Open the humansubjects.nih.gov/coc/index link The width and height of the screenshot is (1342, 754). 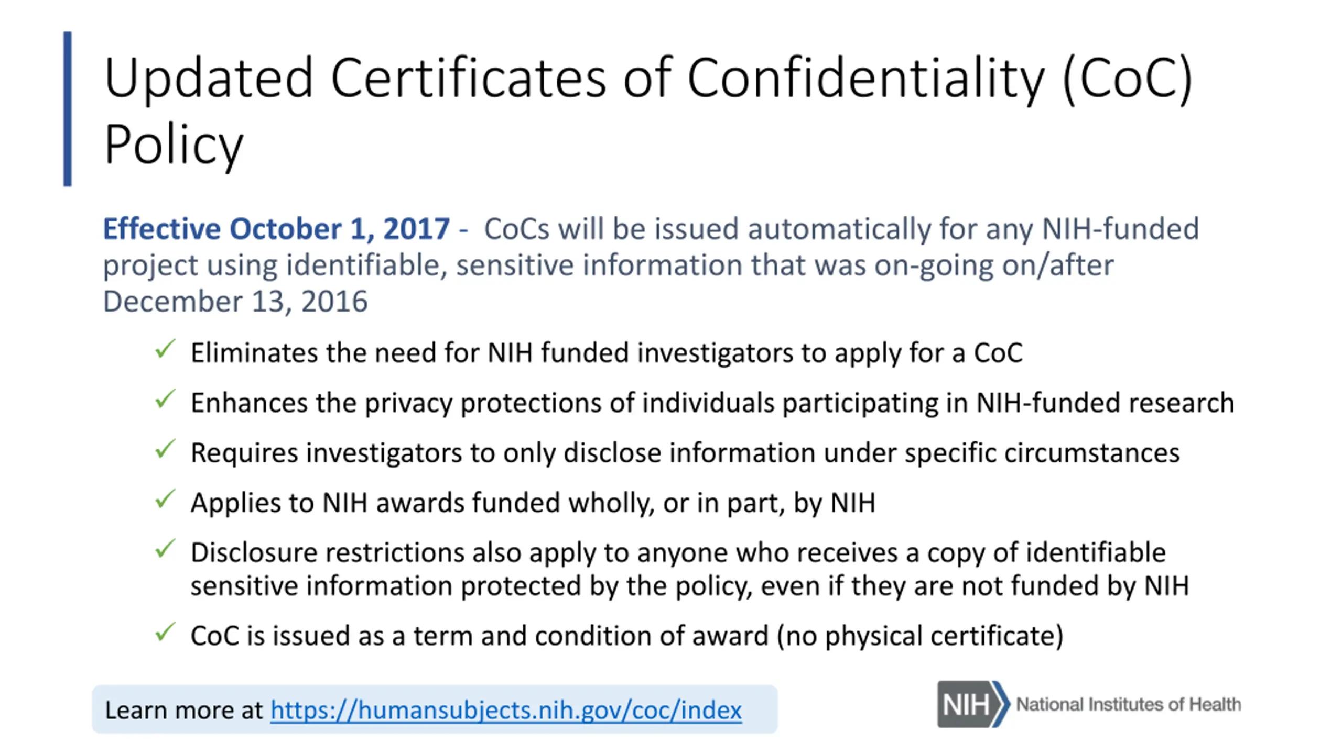point(506,710)
